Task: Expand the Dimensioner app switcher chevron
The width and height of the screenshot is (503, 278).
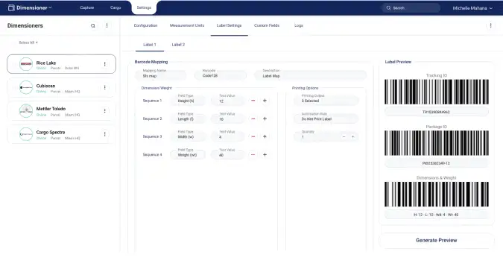Action: pyautogui.click(x=50, y=7)
